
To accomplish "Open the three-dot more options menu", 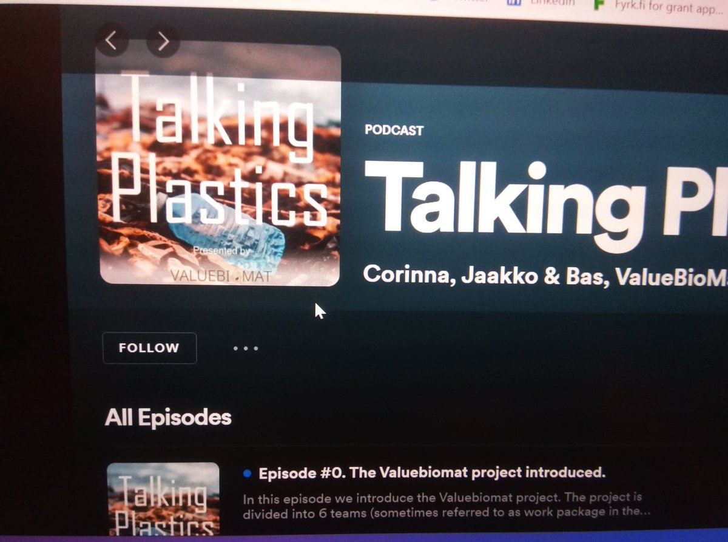I will (245, 348).
